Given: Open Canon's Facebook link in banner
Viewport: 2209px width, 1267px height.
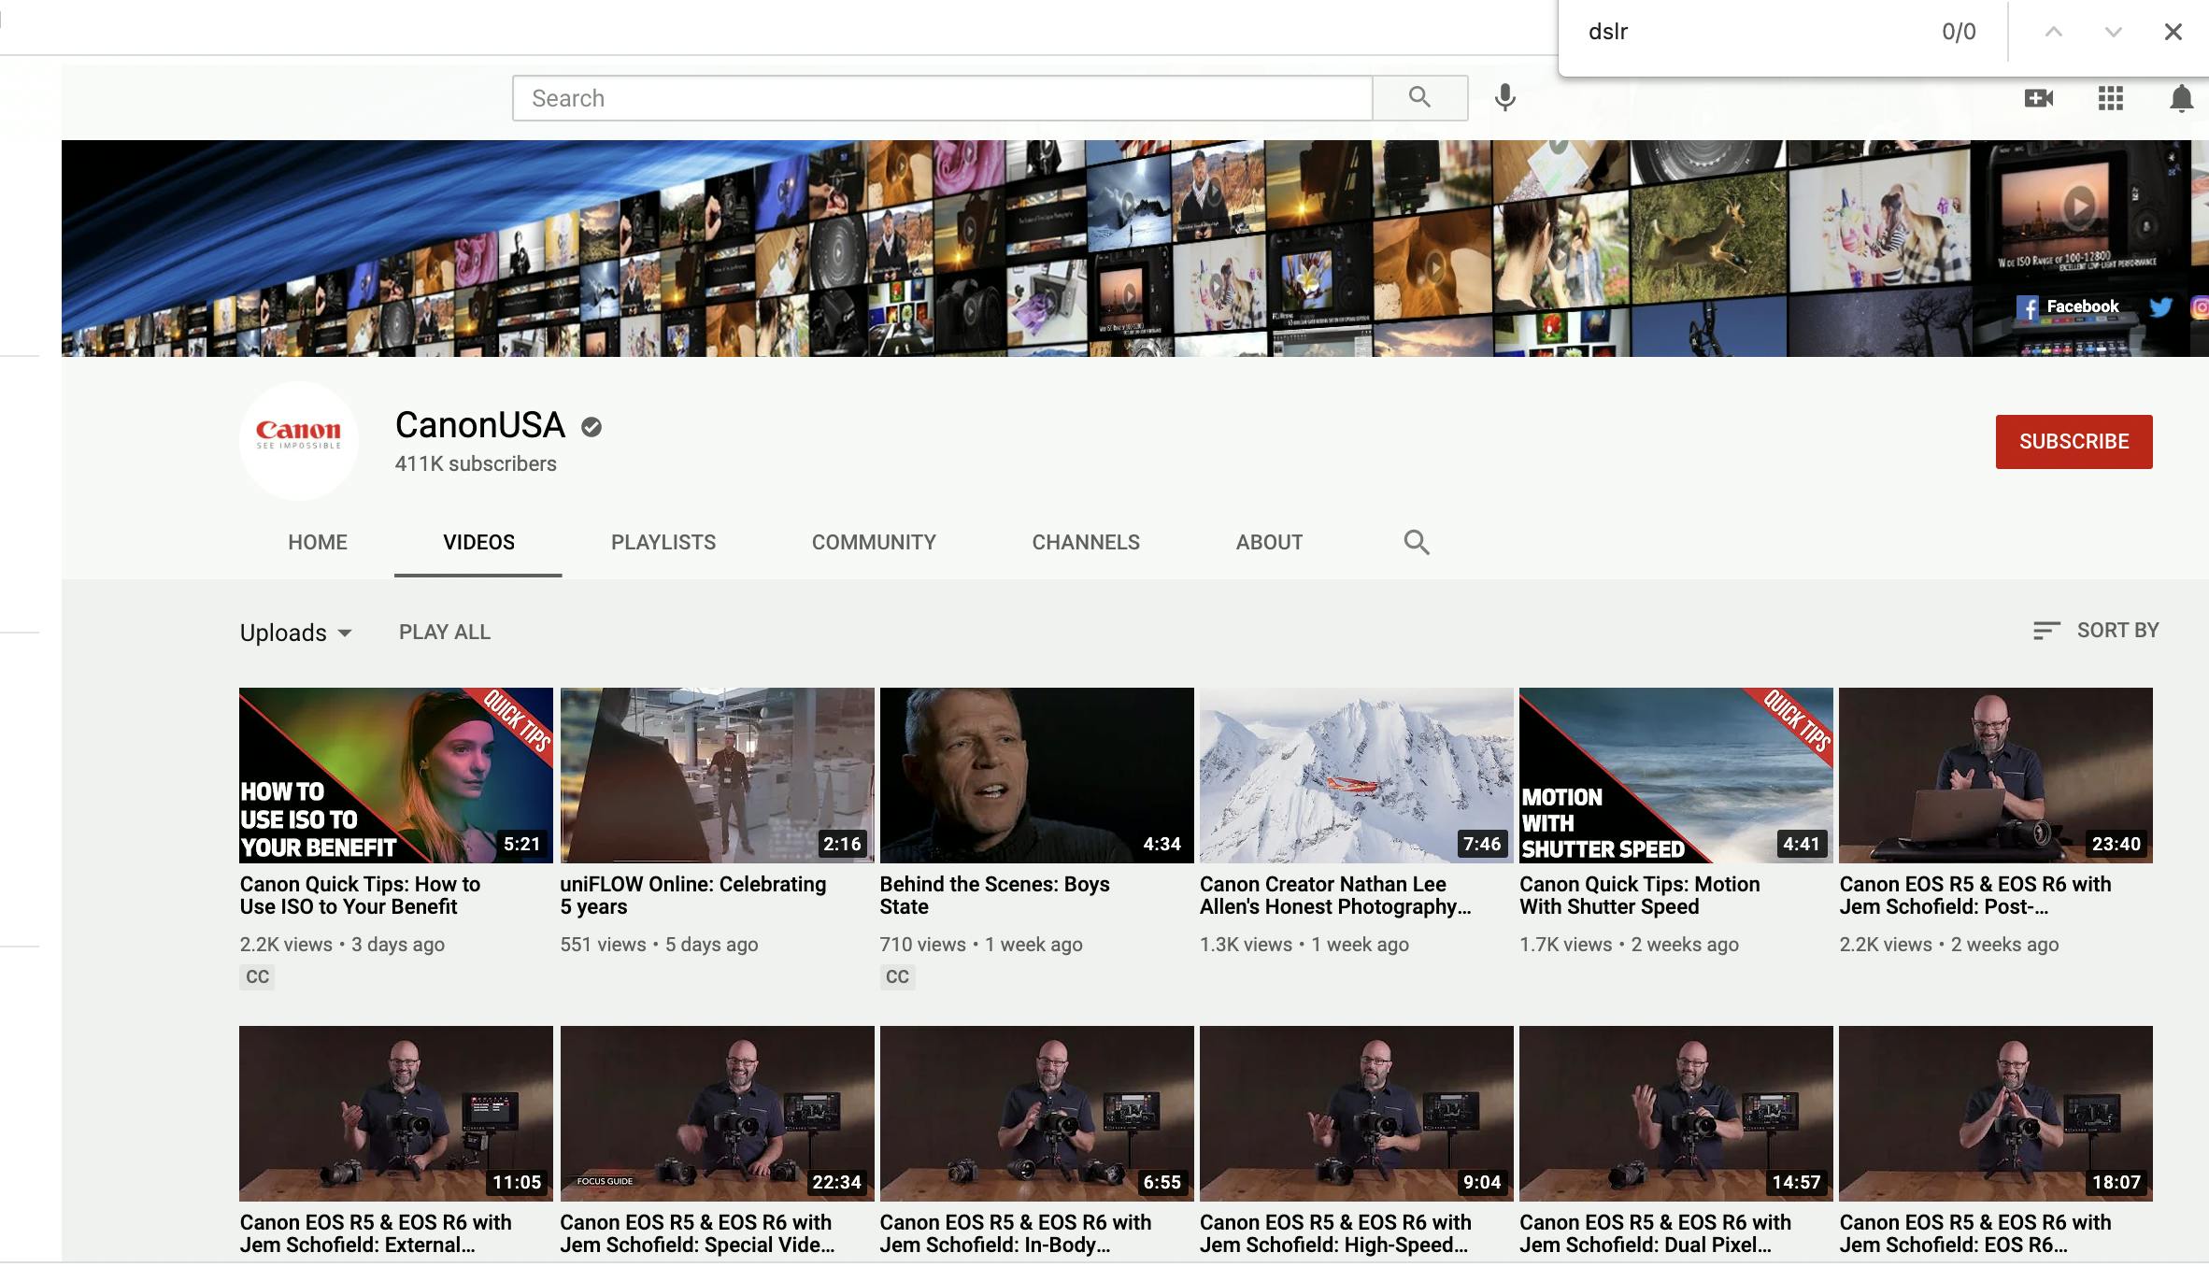Looking at the screenshot, I should [2067, 306].
